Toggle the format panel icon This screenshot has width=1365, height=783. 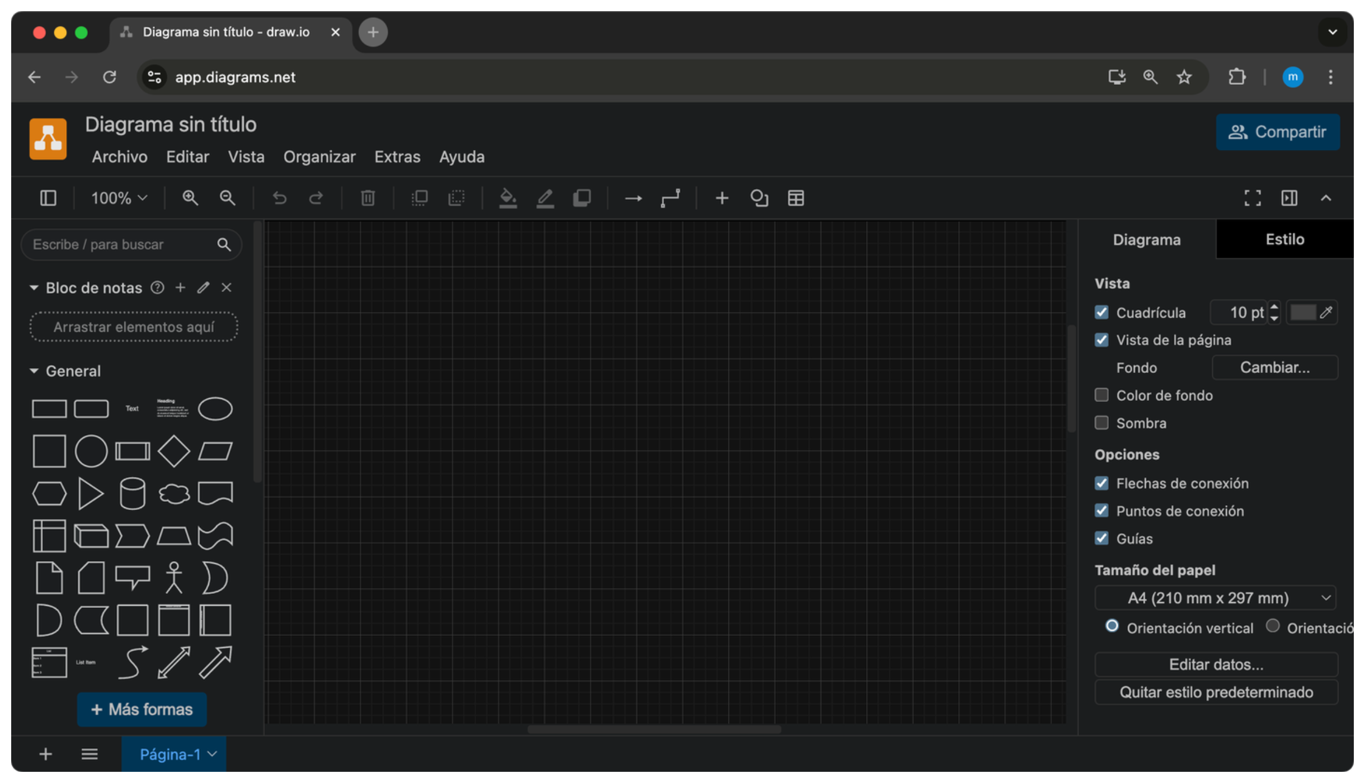point(1289,198)
